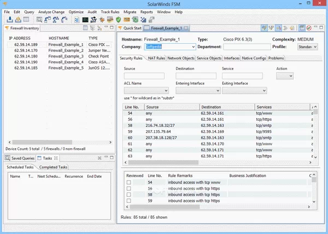Open the Analyze Change menu
Viewport: 328px width, 234px height.
click(51, 12)
